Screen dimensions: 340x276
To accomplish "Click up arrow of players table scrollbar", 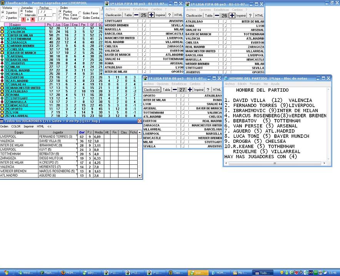I will (140, 132).
